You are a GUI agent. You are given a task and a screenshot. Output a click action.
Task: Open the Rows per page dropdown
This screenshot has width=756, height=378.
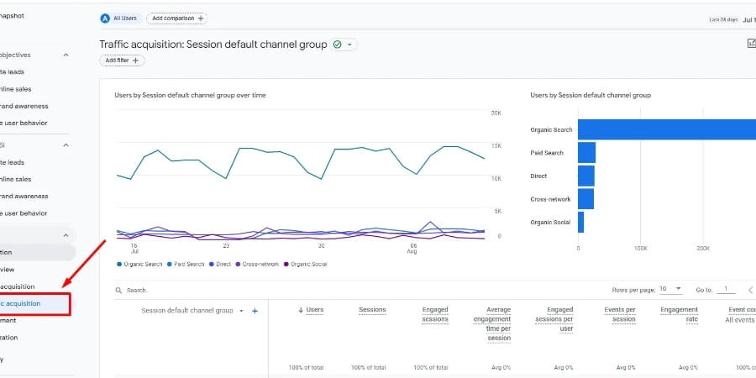[670, 289]
